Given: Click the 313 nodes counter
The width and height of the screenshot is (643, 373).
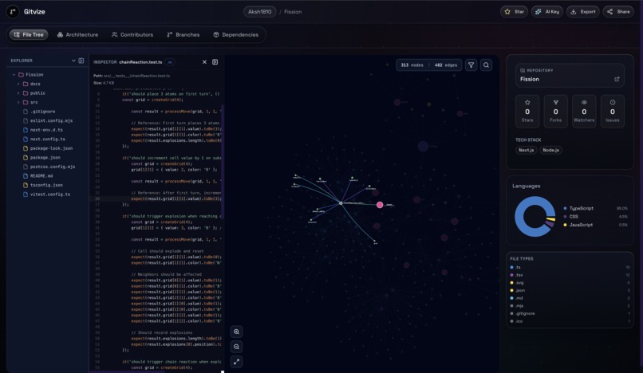Looking at the screenshot, I should click(412, 65).
